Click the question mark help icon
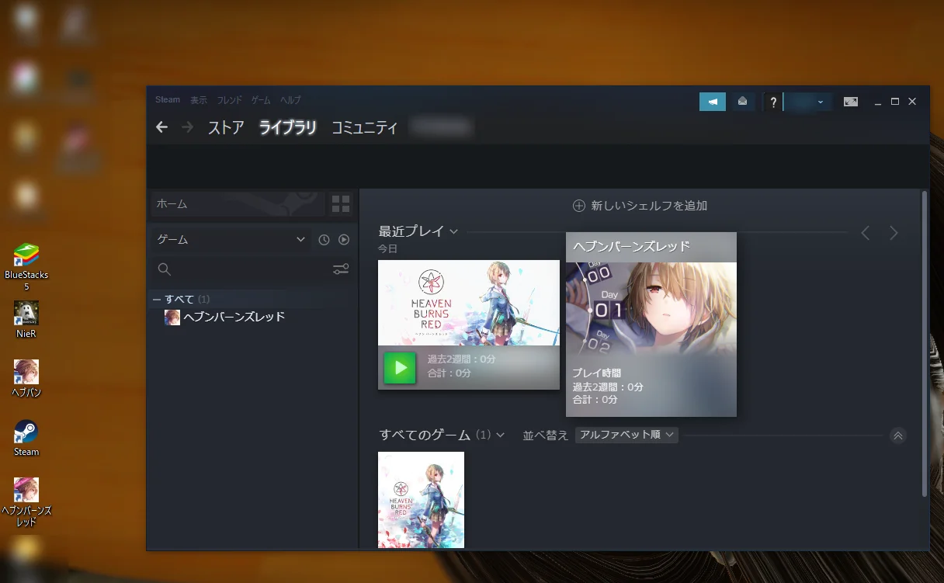 point(772,102)
